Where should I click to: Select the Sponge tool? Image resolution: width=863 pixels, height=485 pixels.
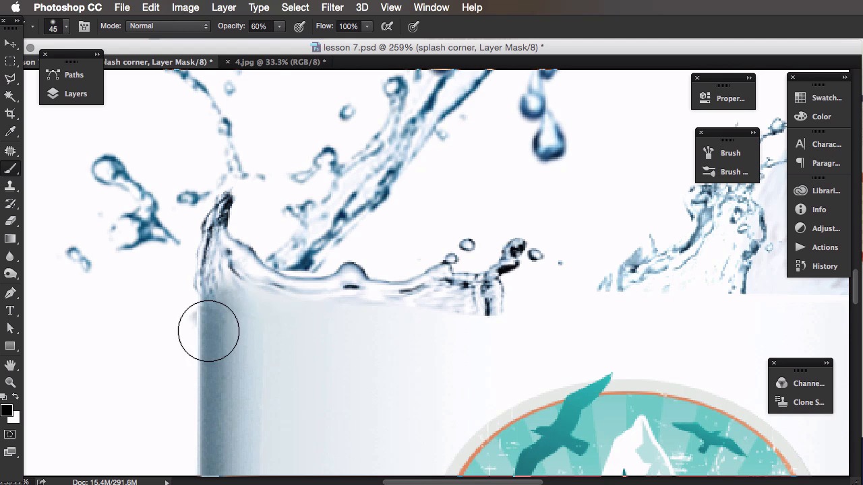(10, 274)
